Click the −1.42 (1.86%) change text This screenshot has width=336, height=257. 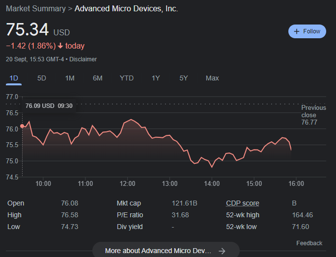pyautogui.click(x=31, y=46)
